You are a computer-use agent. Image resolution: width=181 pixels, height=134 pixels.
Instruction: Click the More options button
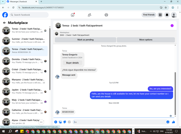pyautogui.click(x=146, y=40)
